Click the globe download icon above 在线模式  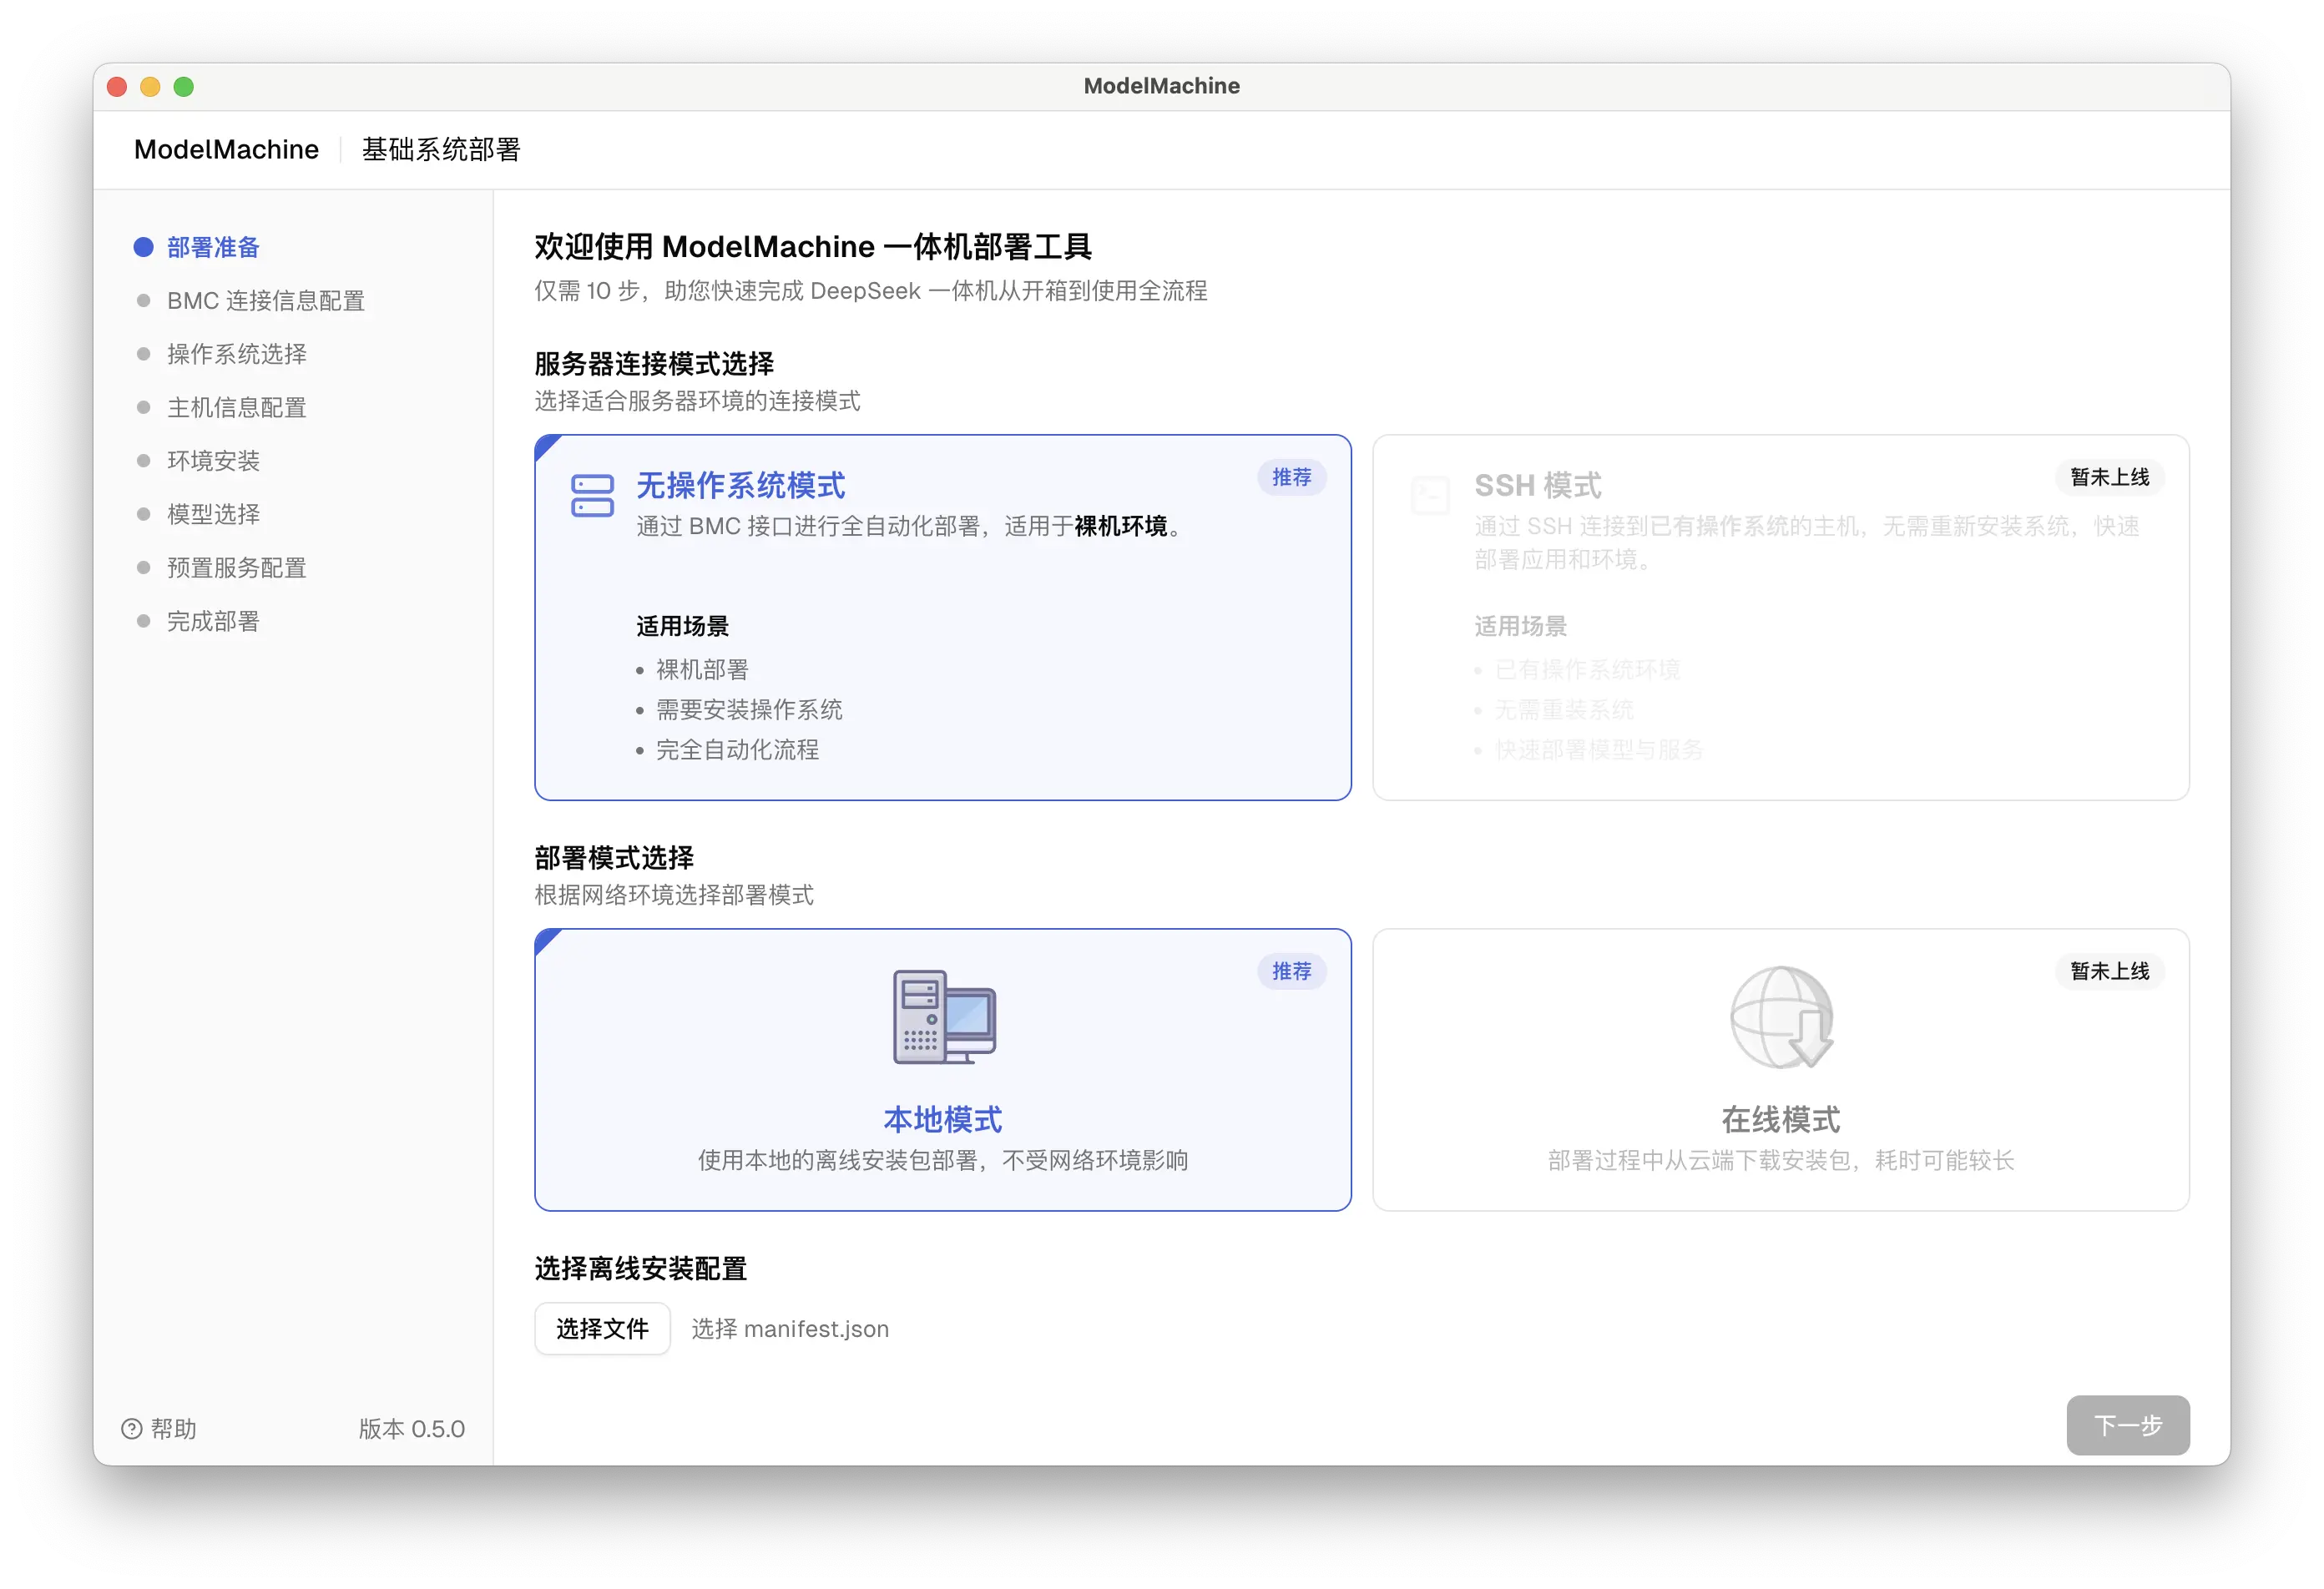(x=1781, y=1017)
